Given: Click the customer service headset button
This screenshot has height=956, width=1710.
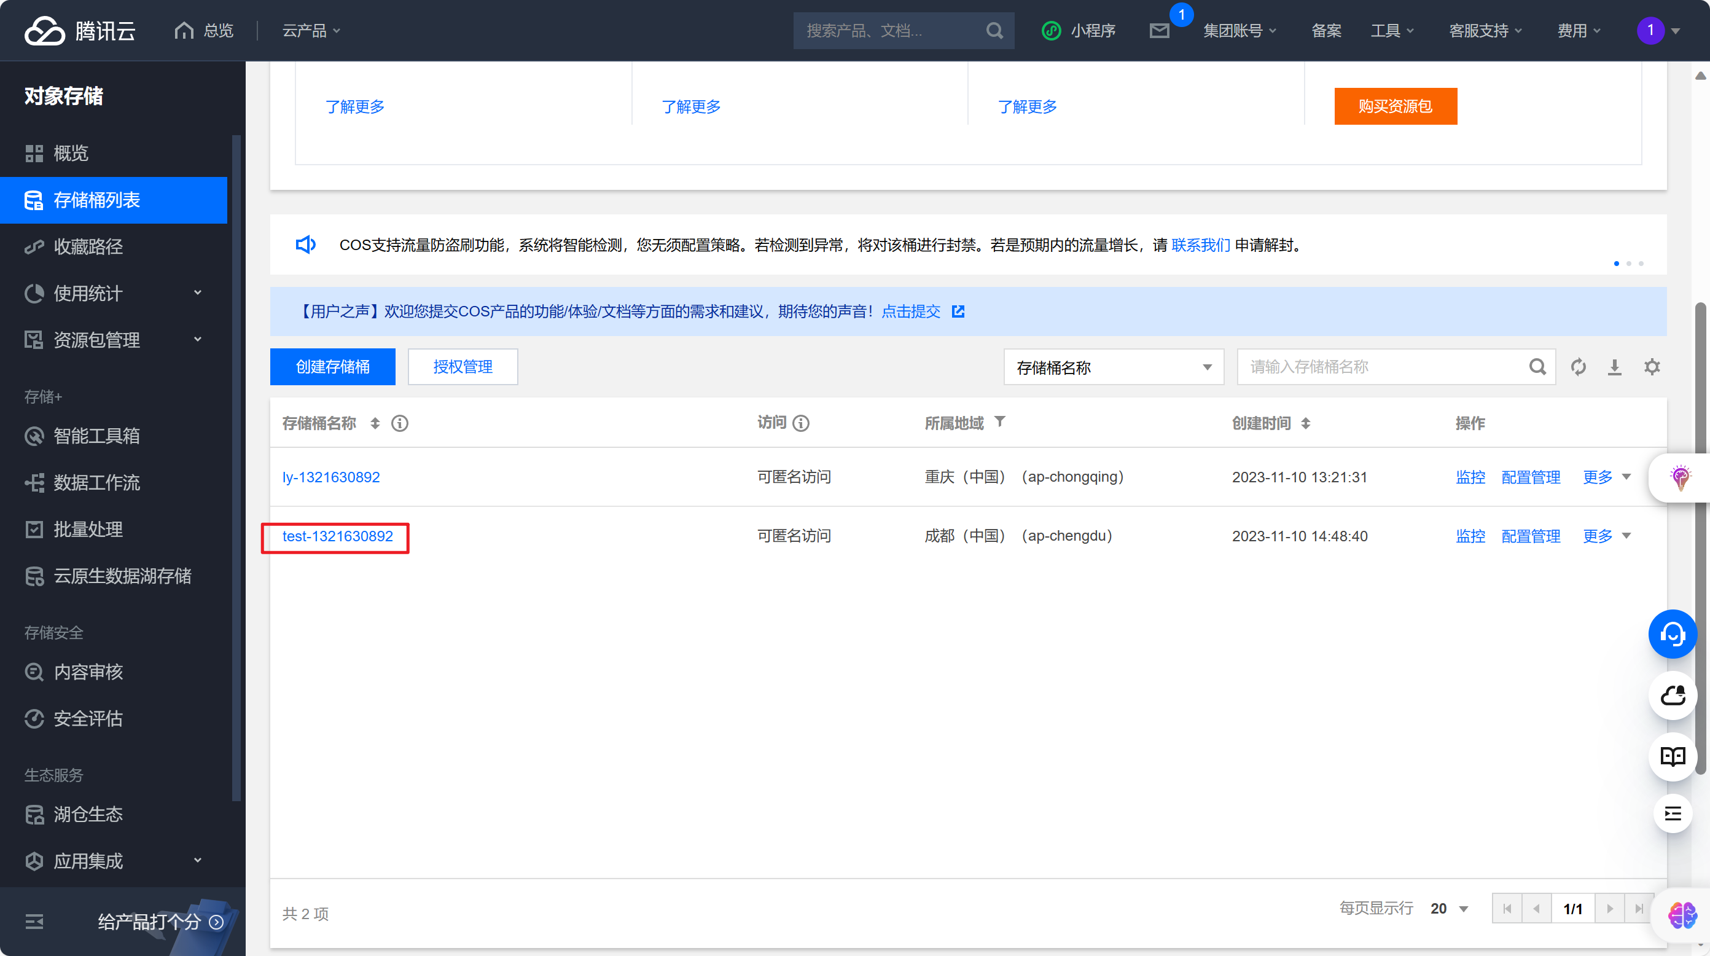Looking at the screenshot, I should point(1672,634).
